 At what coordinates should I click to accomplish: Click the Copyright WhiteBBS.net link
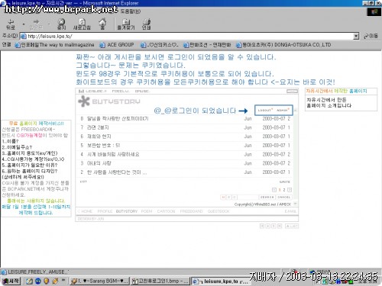click(263, 204)
